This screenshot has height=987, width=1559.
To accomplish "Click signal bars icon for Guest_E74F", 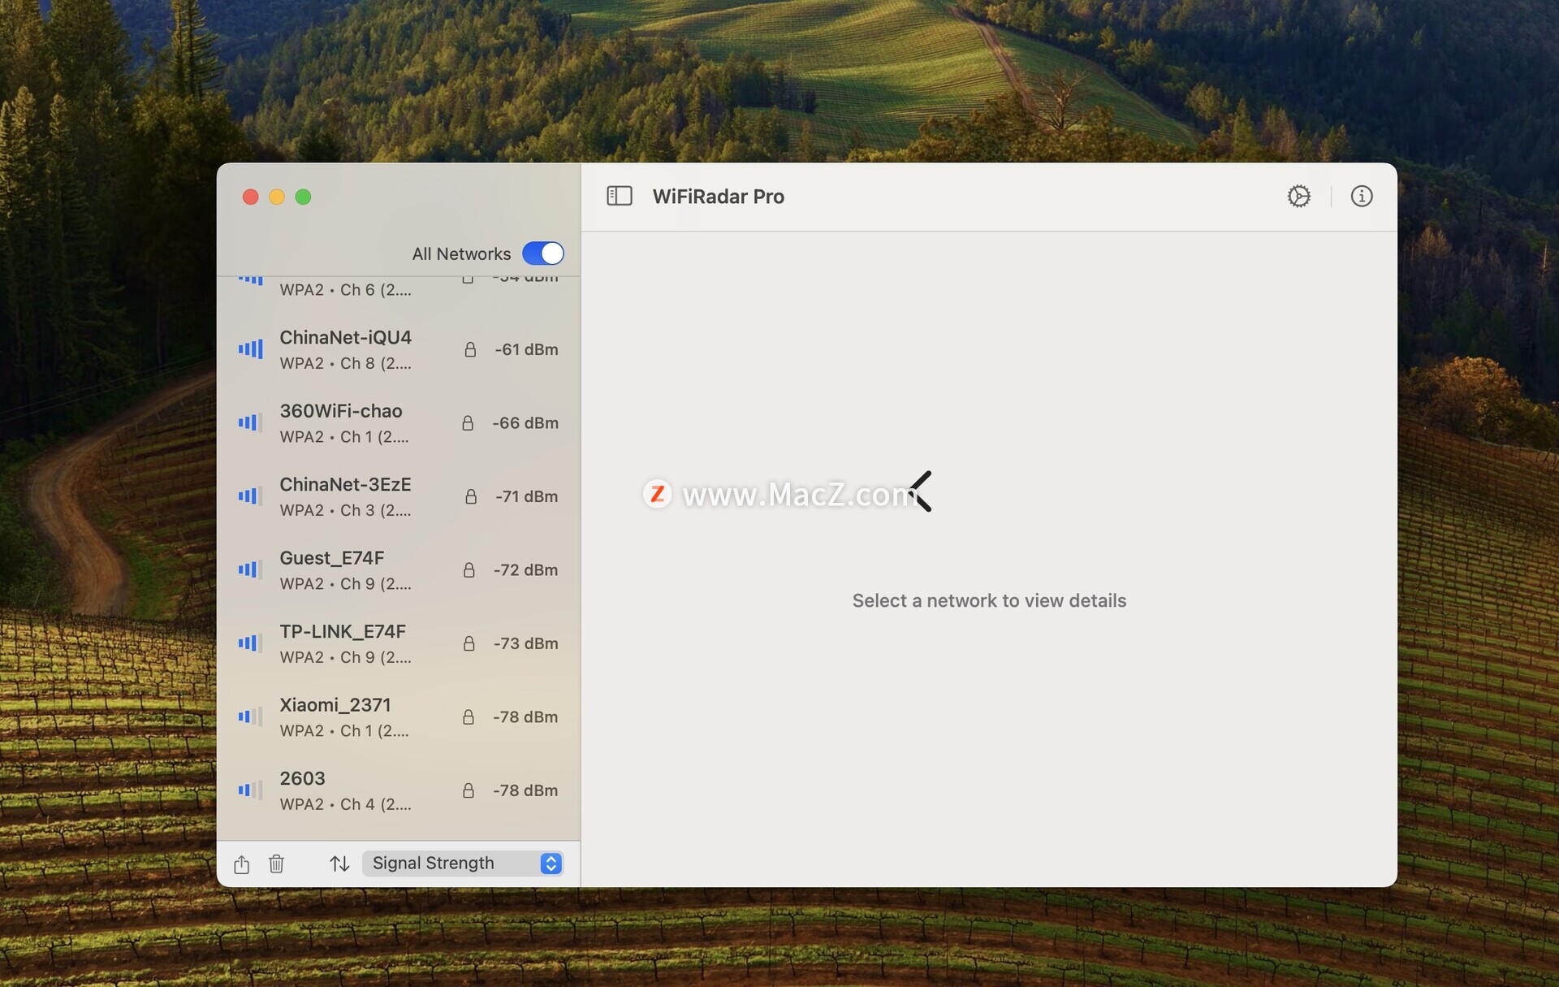I will click(250, 569).
